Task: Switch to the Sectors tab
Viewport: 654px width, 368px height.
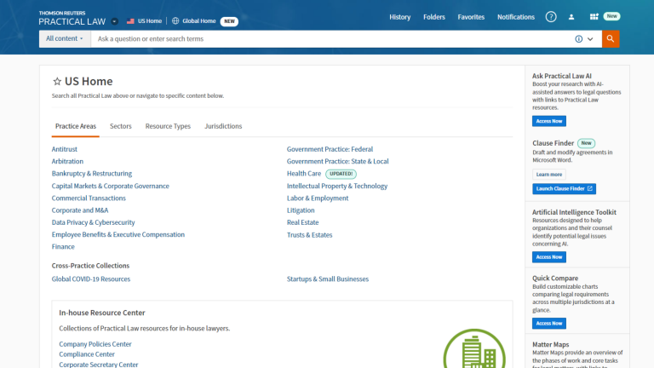Action: [x=121, y=126]
